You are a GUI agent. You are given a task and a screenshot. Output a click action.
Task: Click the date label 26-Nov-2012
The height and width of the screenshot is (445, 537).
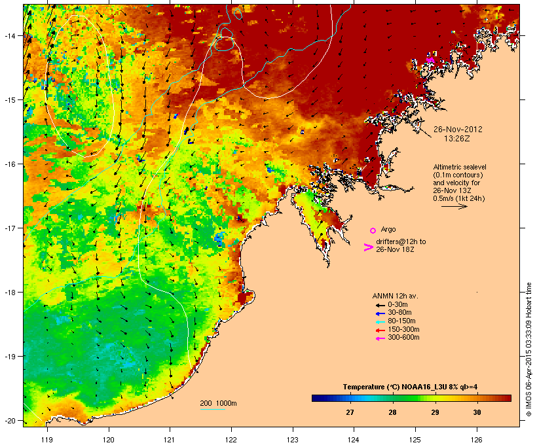[458, 130]
